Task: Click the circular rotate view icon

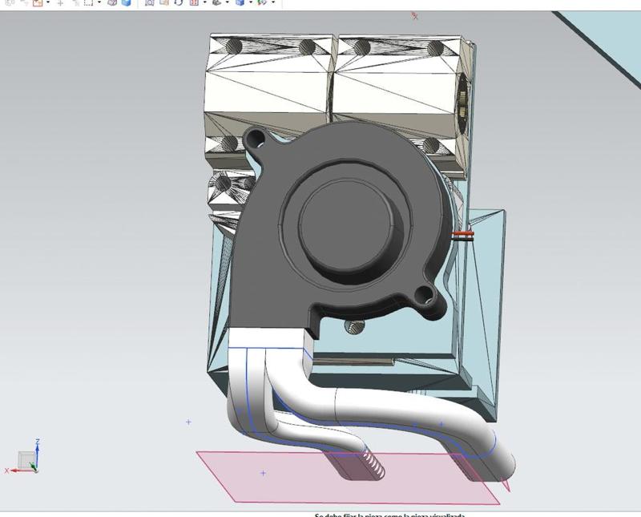Action: coord(179,2)
